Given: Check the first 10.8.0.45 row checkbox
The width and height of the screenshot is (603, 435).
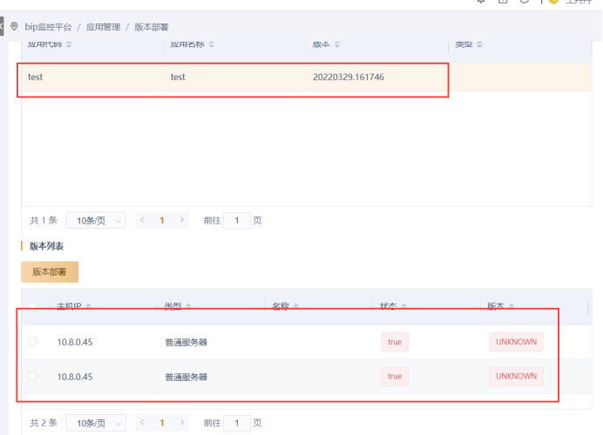Looking at the screenshot, I should click(x=32, y=342).
